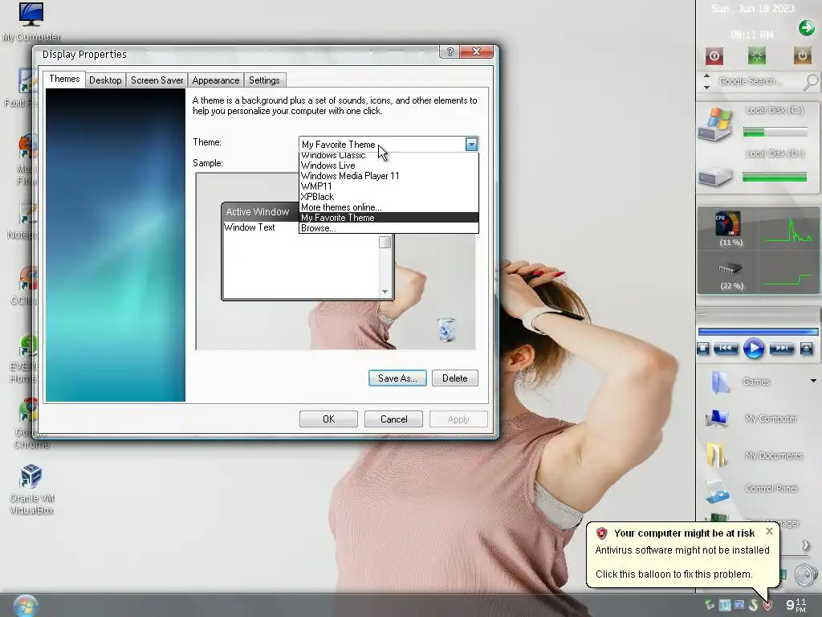The width and height of the screenshot is (822, 617).
Task: Switch to the Screen Saver tab
Action: click(157, 80)
